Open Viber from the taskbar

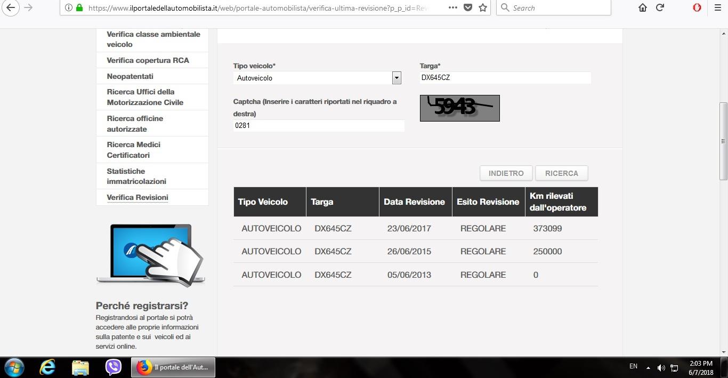pos(113,367)
